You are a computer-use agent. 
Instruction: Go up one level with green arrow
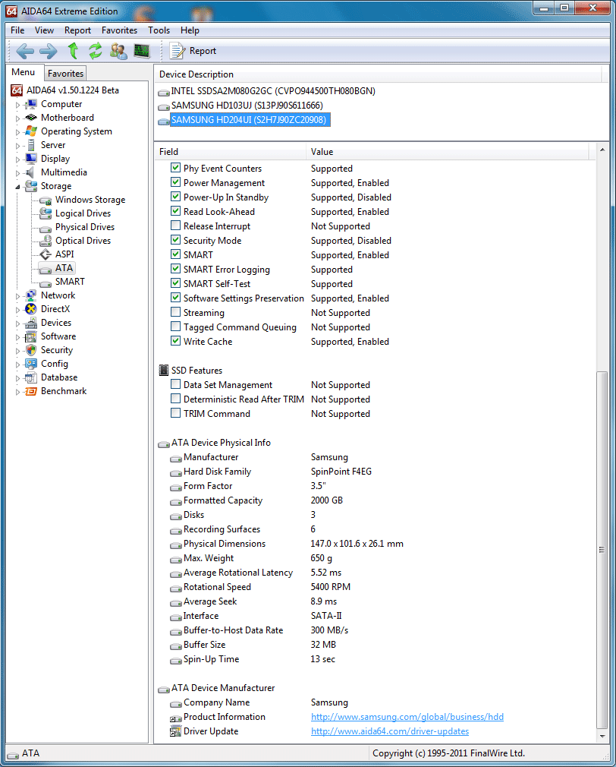[73, 51]
